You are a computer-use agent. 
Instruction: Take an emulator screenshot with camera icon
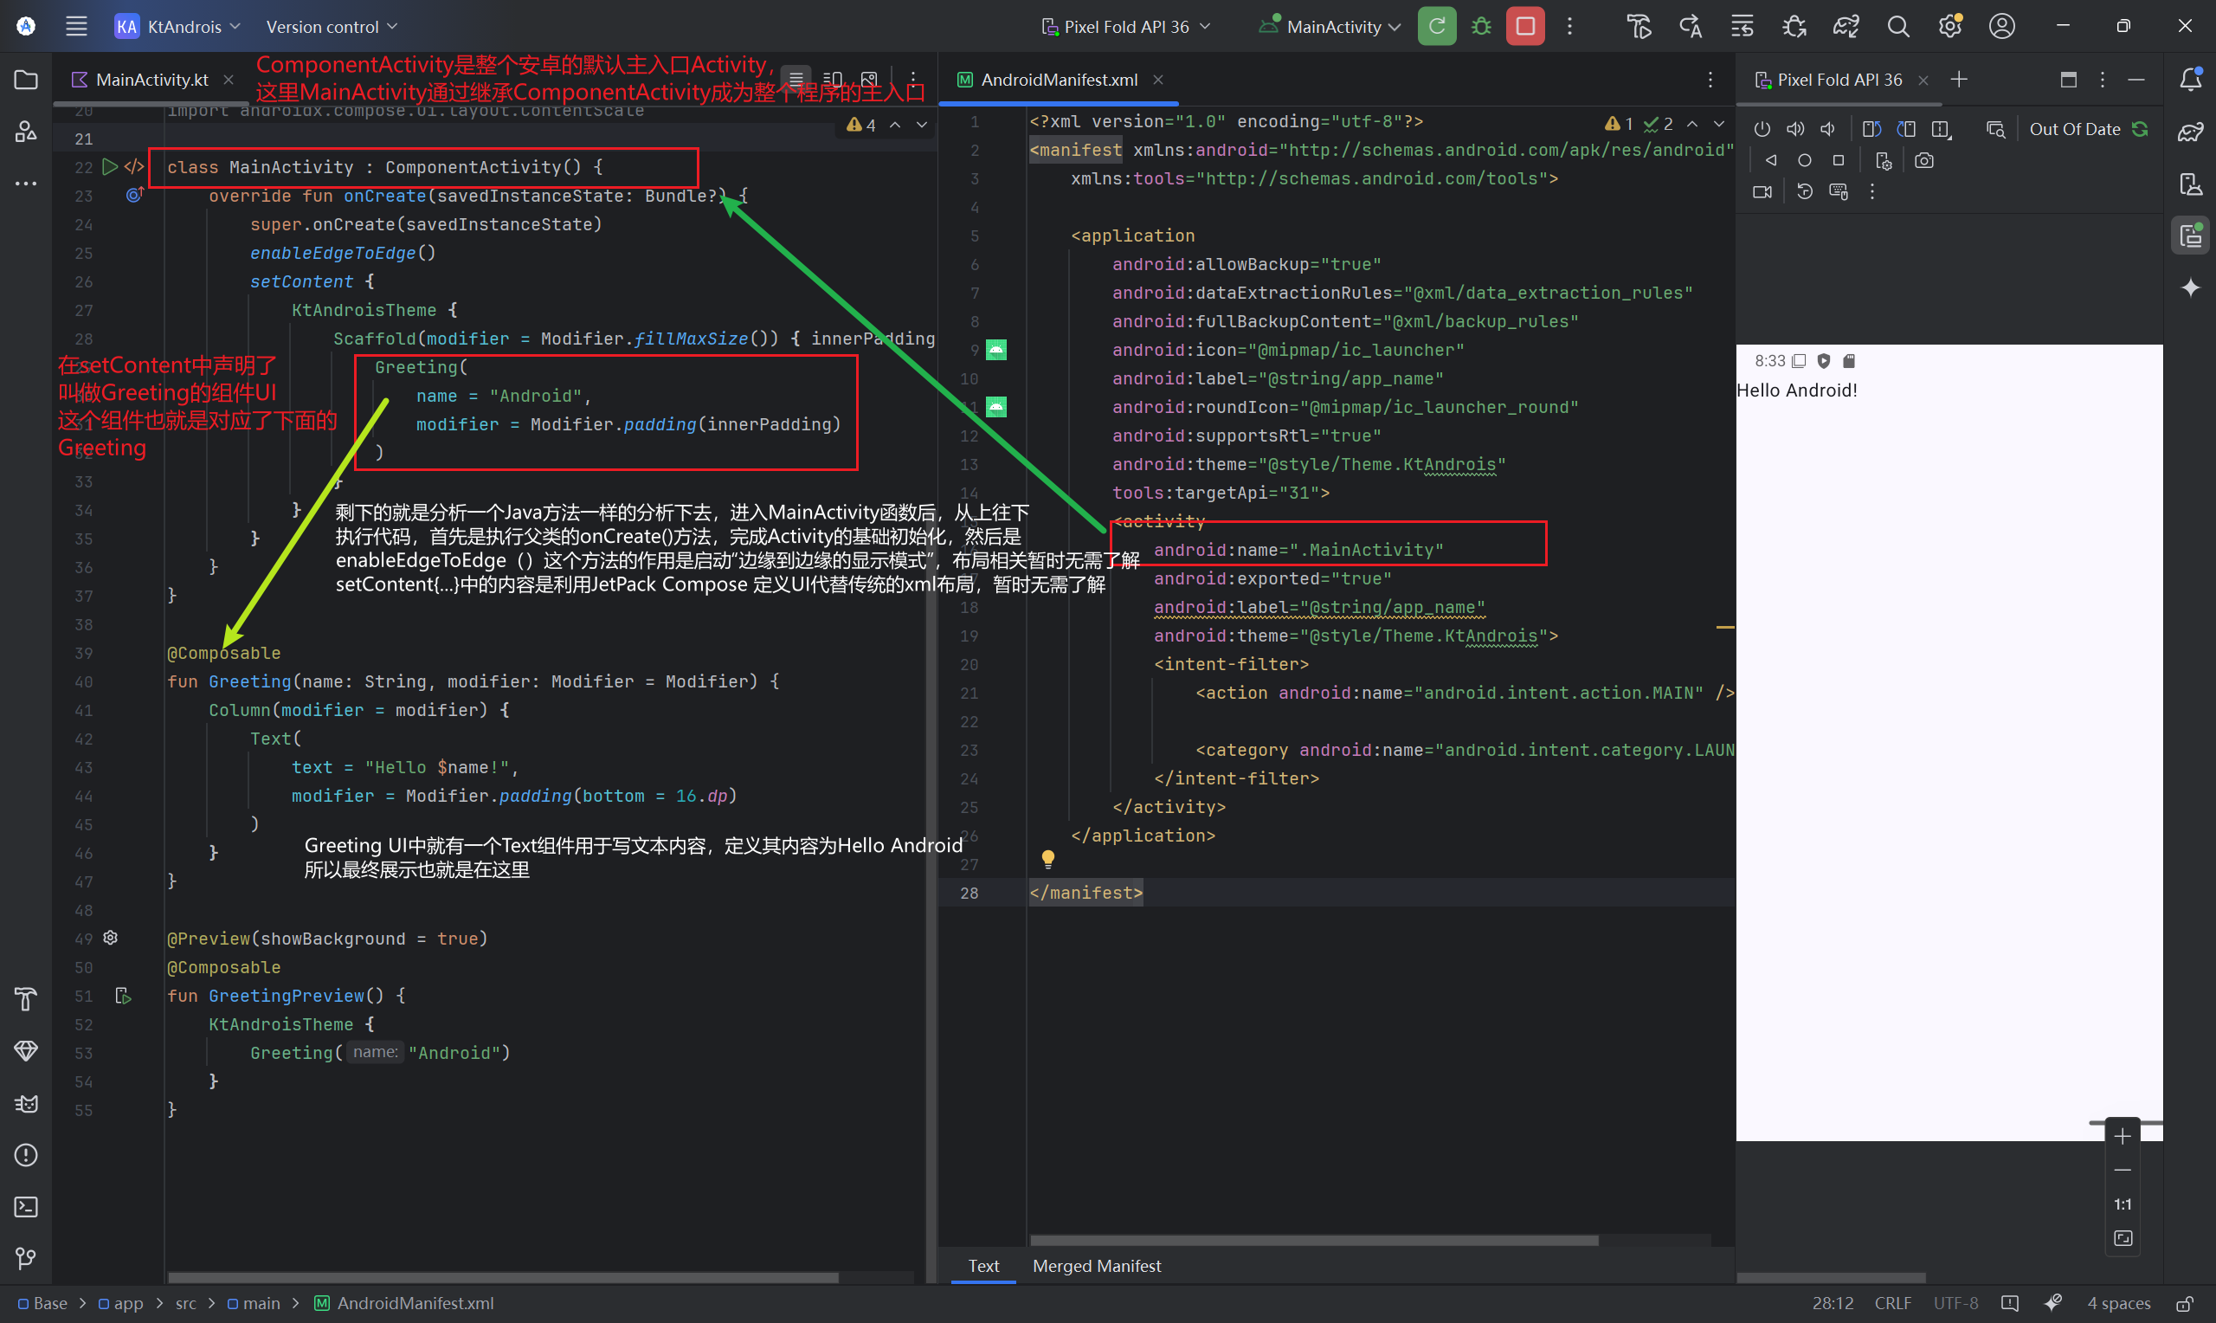click(1923, 160)
